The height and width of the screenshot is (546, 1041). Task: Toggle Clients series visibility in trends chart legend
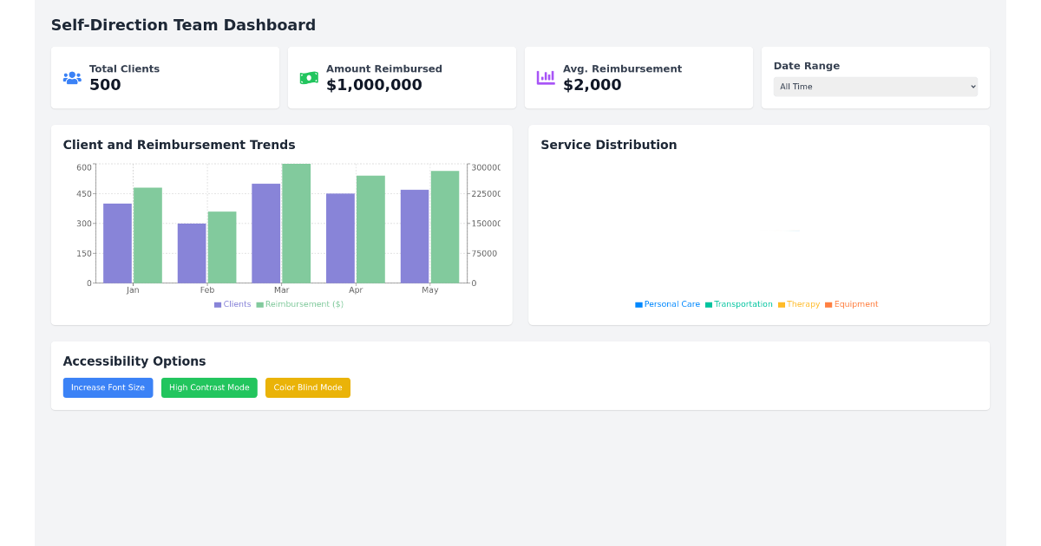point(232,304)
